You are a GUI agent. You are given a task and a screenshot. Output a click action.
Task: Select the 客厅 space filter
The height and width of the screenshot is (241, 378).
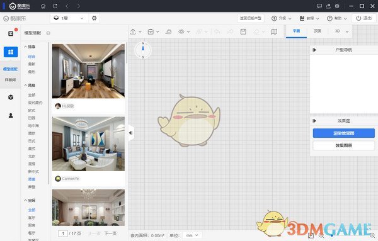pos(31,218)
